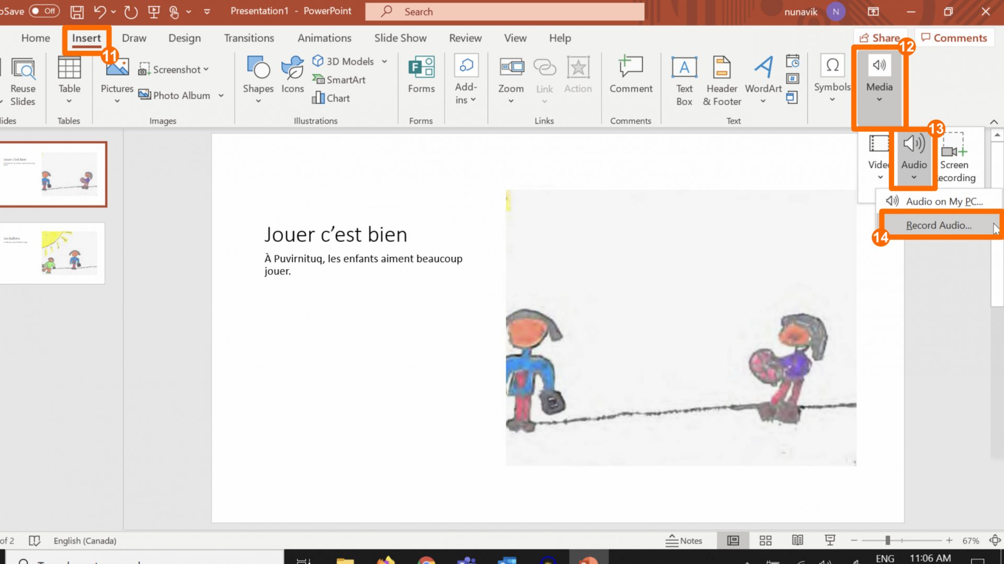The width and height of the screenshot is (1004, 564).
Task: Save the presentation
Action: click(77, 11)
